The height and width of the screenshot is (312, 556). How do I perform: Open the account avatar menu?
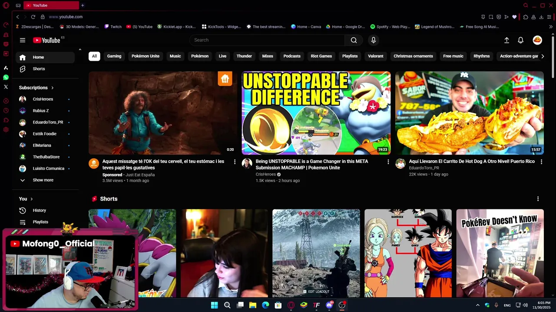point(537,40)
